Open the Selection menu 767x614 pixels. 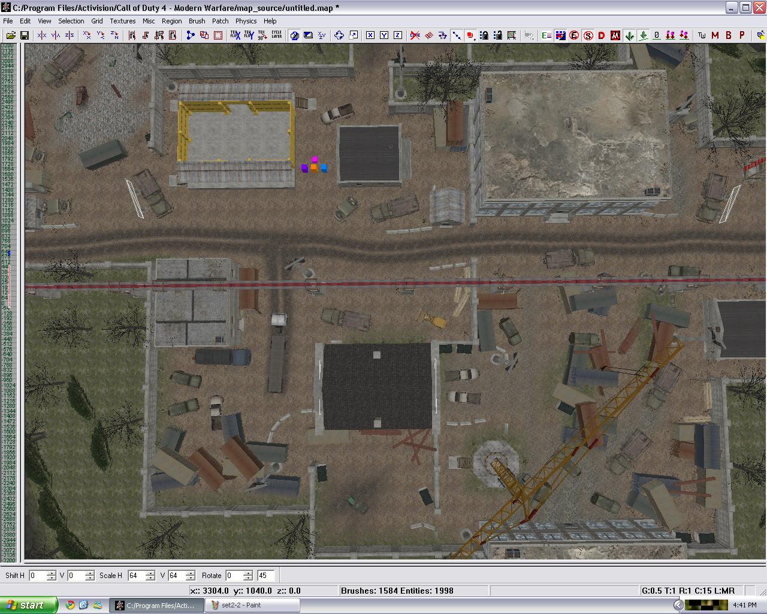(71, 21)
